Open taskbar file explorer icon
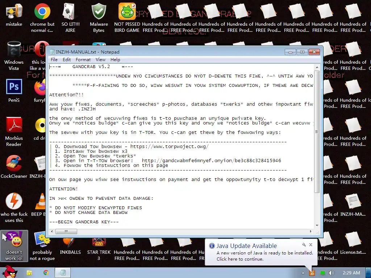The image size is (371, 278). [x=29, y=273]
